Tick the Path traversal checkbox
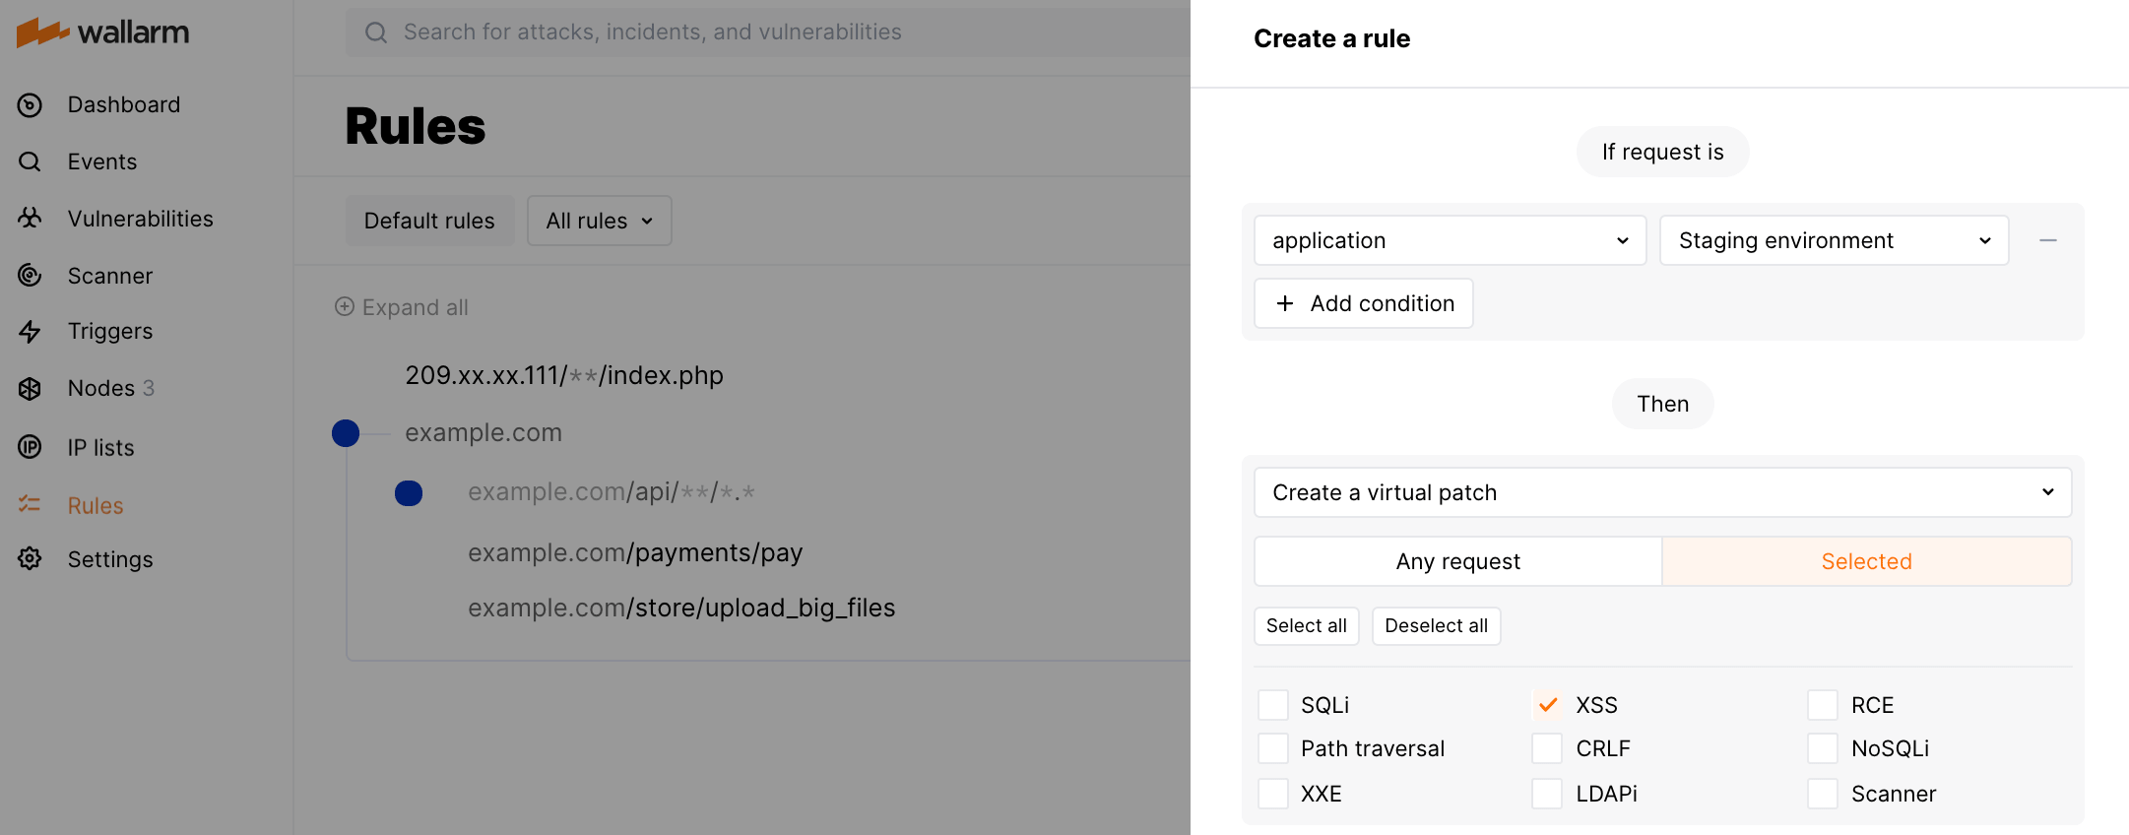 (x=1272, y=748)
